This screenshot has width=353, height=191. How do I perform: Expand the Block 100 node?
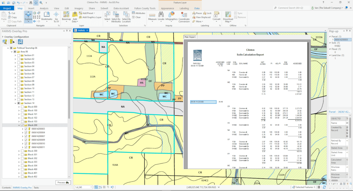[19, 111]
